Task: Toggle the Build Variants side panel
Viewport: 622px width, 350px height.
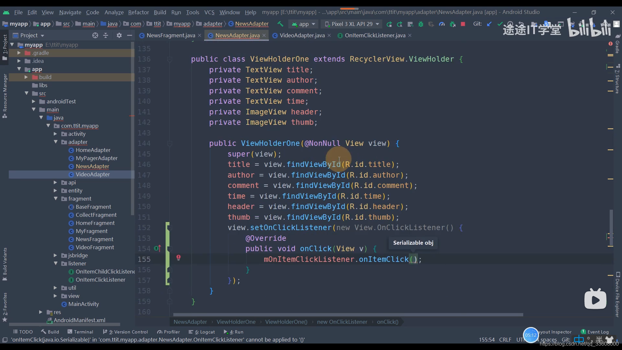Action: [5, 264]
